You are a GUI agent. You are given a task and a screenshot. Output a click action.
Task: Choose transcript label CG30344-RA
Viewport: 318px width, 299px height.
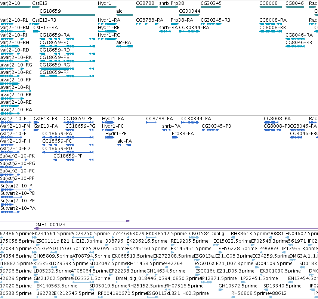(194, 27)
